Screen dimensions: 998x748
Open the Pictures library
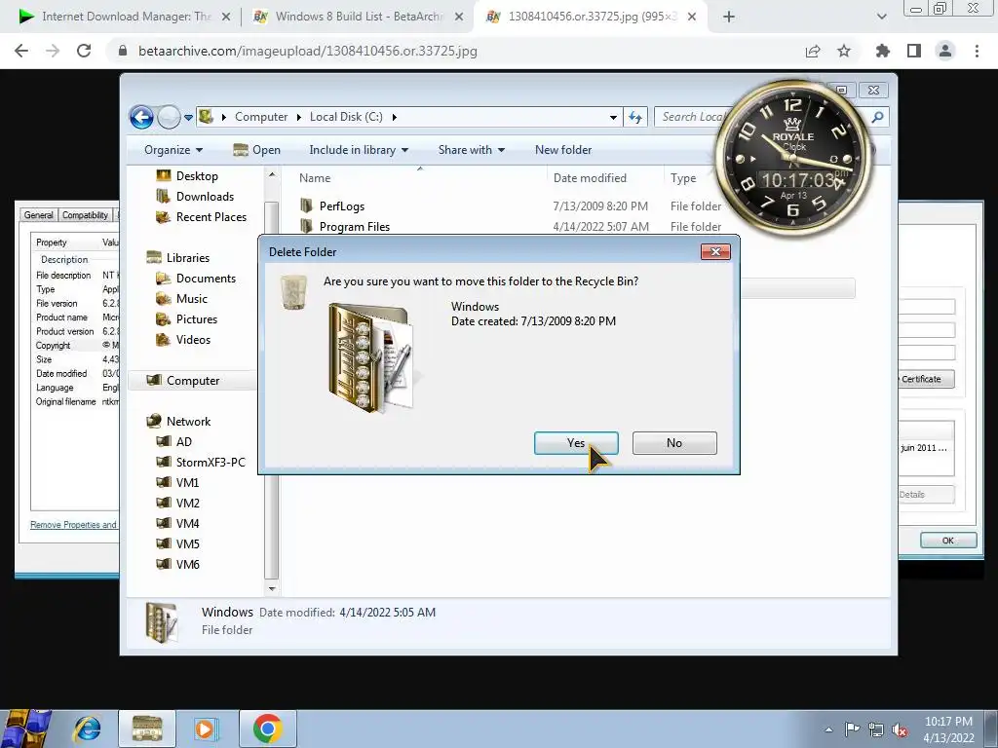(x=197, y=319)
